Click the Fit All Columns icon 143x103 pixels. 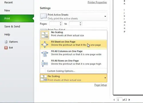pyautogui.click(x=45, y=54)
